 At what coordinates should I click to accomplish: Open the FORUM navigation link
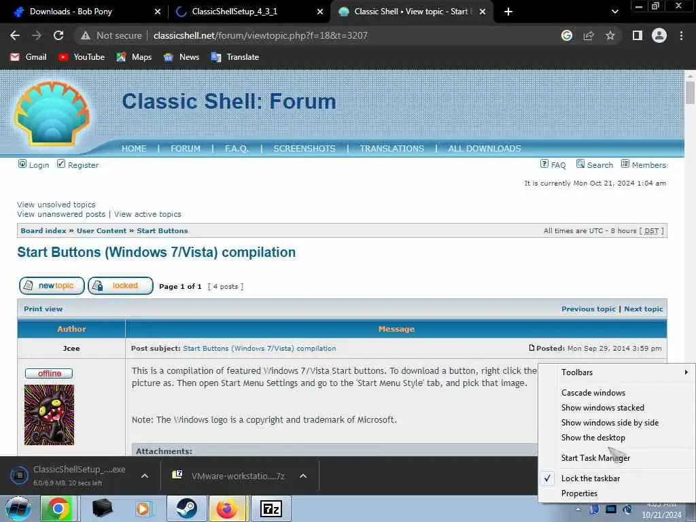coord(185,149)
